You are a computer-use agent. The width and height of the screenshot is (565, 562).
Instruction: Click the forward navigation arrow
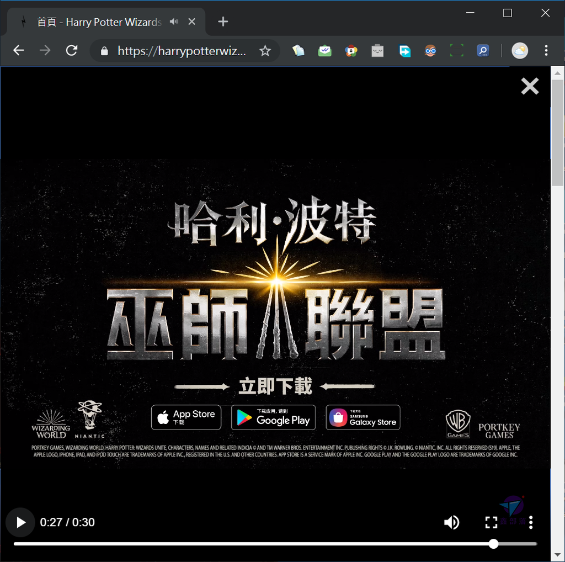point(45,50)
